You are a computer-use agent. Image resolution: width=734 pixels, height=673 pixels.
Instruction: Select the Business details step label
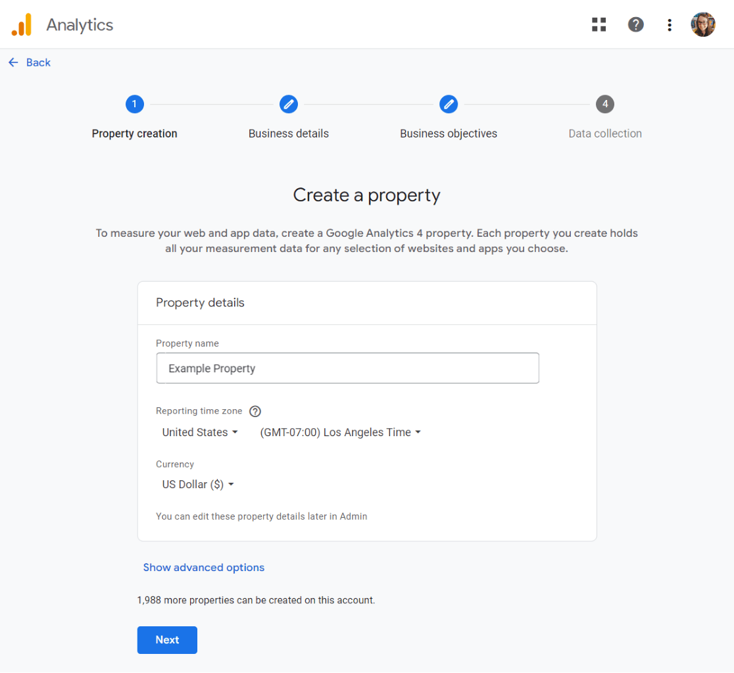pos(289,134)
